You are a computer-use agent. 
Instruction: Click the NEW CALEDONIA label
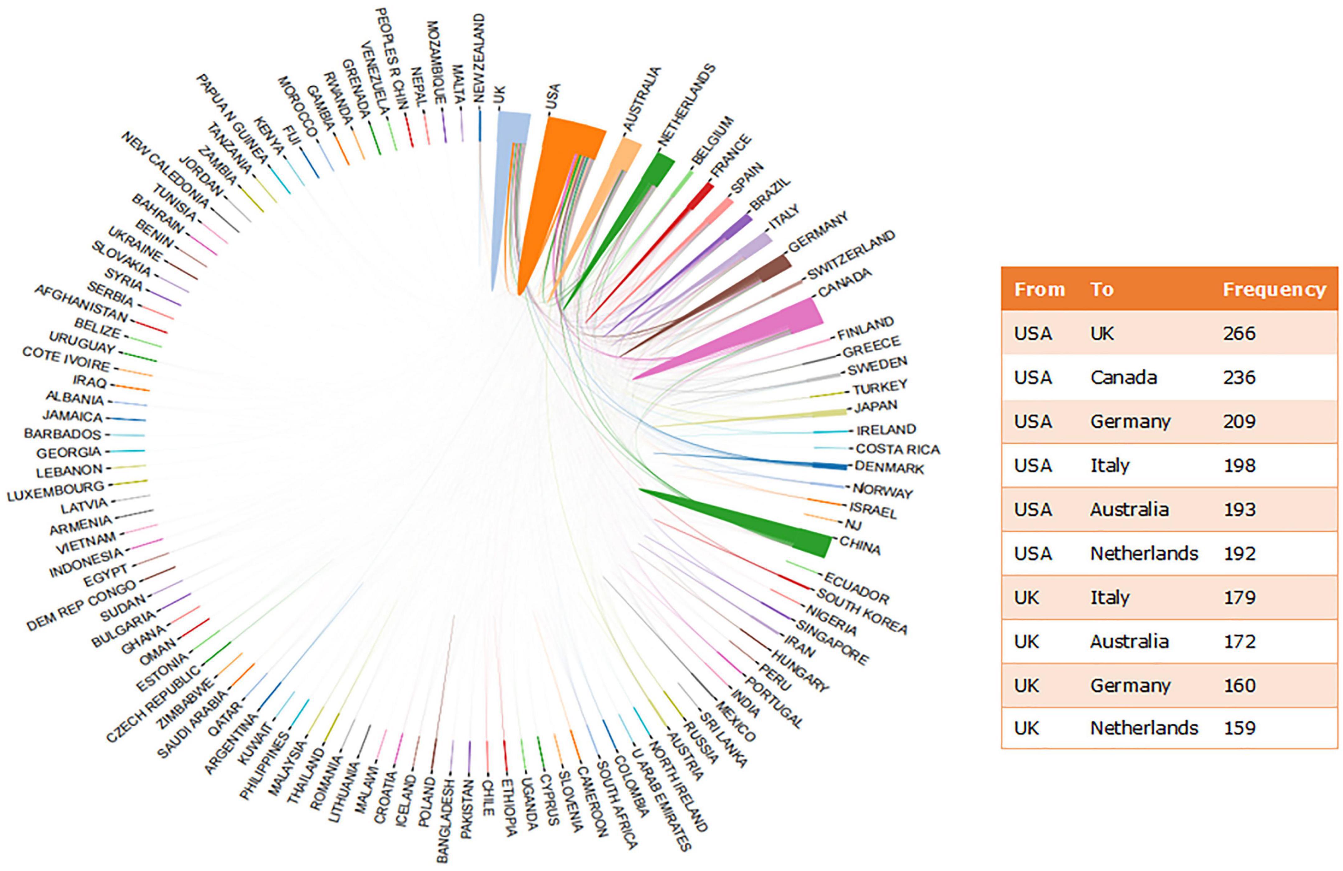click(165, 169)
